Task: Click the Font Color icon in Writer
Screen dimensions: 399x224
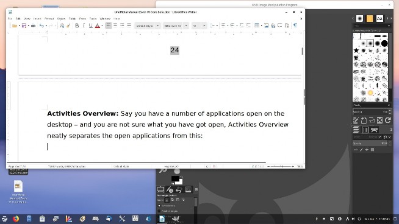Action: pos(98,26)
